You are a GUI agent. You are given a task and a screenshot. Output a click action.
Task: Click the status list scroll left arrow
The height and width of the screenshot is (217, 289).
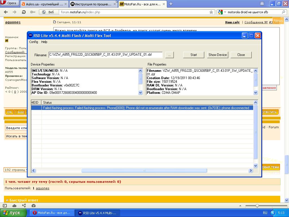34,170
